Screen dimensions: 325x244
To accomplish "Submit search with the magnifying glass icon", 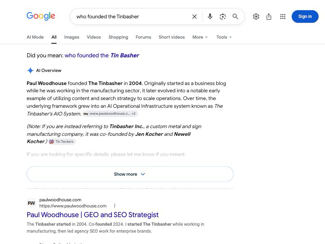I will pyautogui.click(x=235, y=17).
